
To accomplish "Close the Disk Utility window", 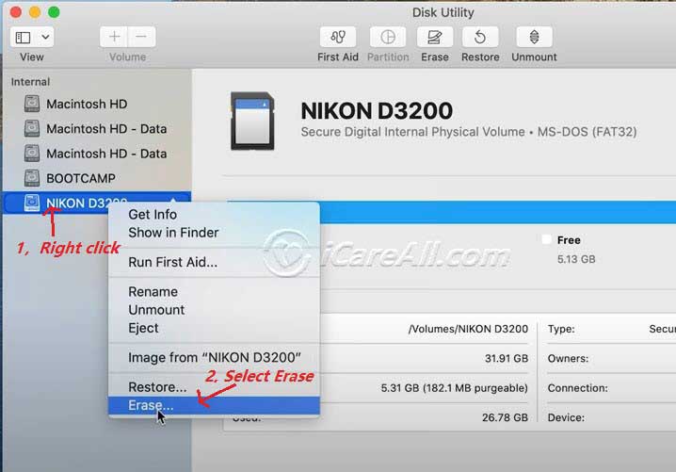I will click(x=16, y=11).
